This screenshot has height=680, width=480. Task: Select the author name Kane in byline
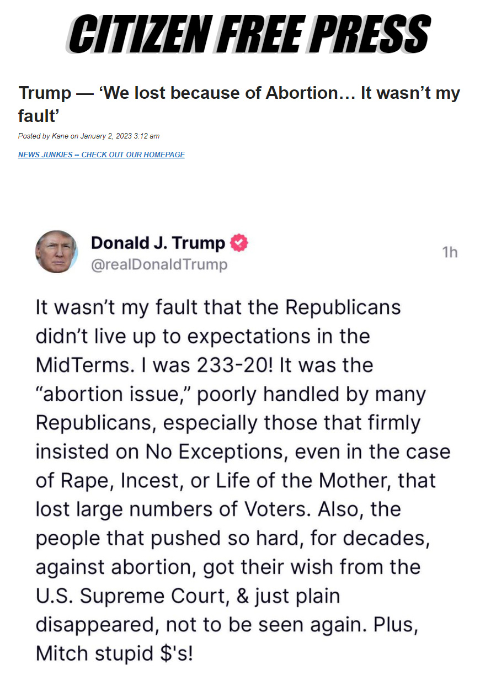coord(60,136)
